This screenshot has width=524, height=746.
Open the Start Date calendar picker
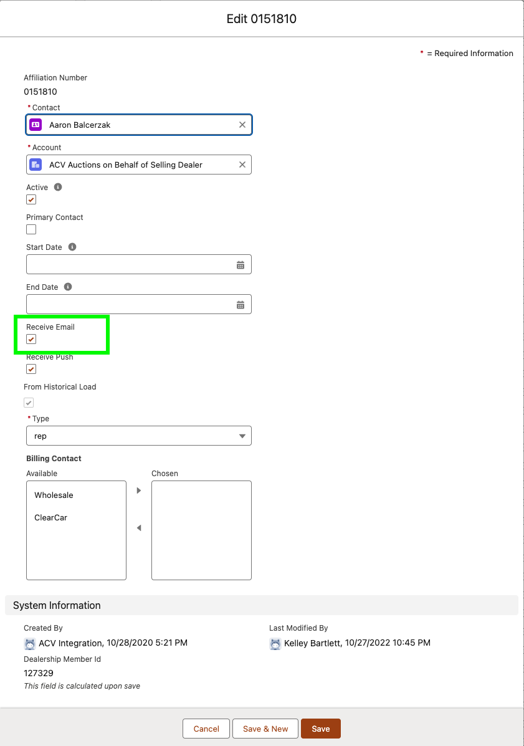(241, 265)
